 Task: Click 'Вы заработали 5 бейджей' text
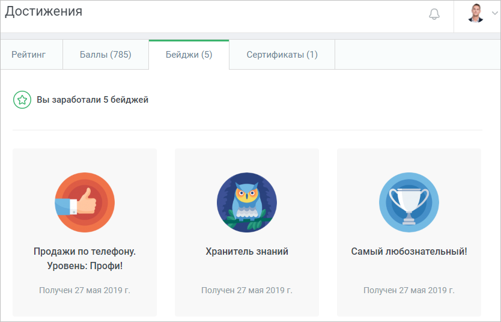click(x=93, y=100)
